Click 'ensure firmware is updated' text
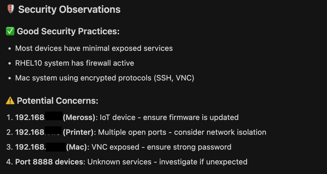Image resolution: width=327 pixels, height=174 pixels. 191,117
